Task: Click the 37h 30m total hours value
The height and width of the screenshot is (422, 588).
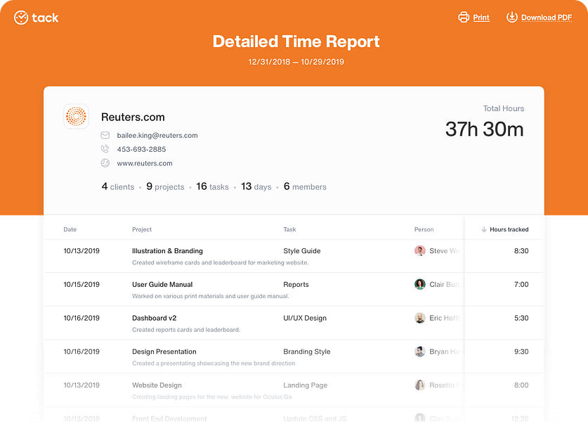Action: 484,129
